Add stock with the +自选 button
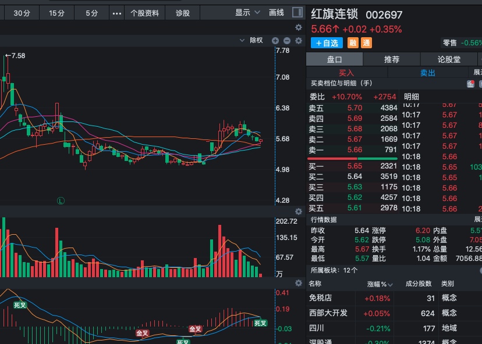 327,43
